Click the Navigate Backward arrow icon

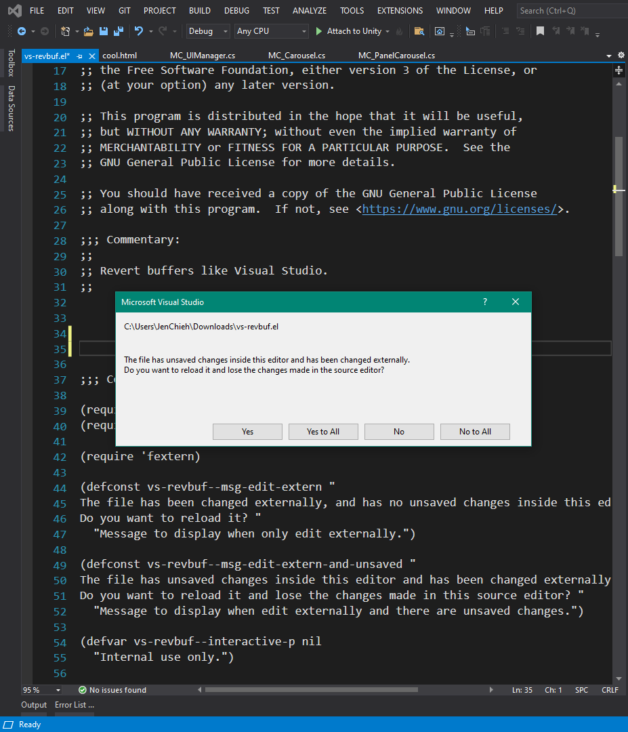tap(22, 31)
